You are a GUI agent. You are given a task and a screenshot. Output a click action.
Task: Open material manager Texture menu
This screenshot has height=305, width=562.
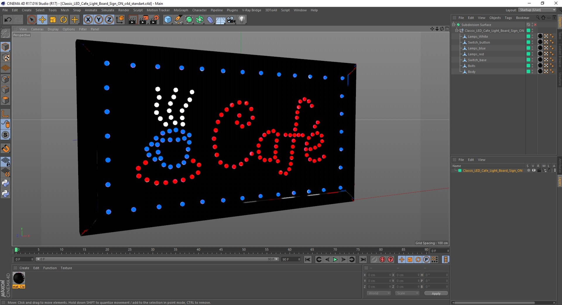(66, 268)
